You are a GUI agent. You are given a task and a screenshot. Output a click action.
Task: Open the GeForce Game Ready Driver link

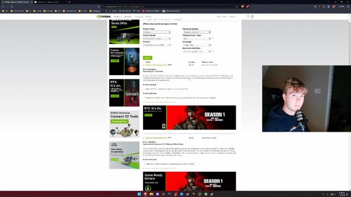coord(156,65)
